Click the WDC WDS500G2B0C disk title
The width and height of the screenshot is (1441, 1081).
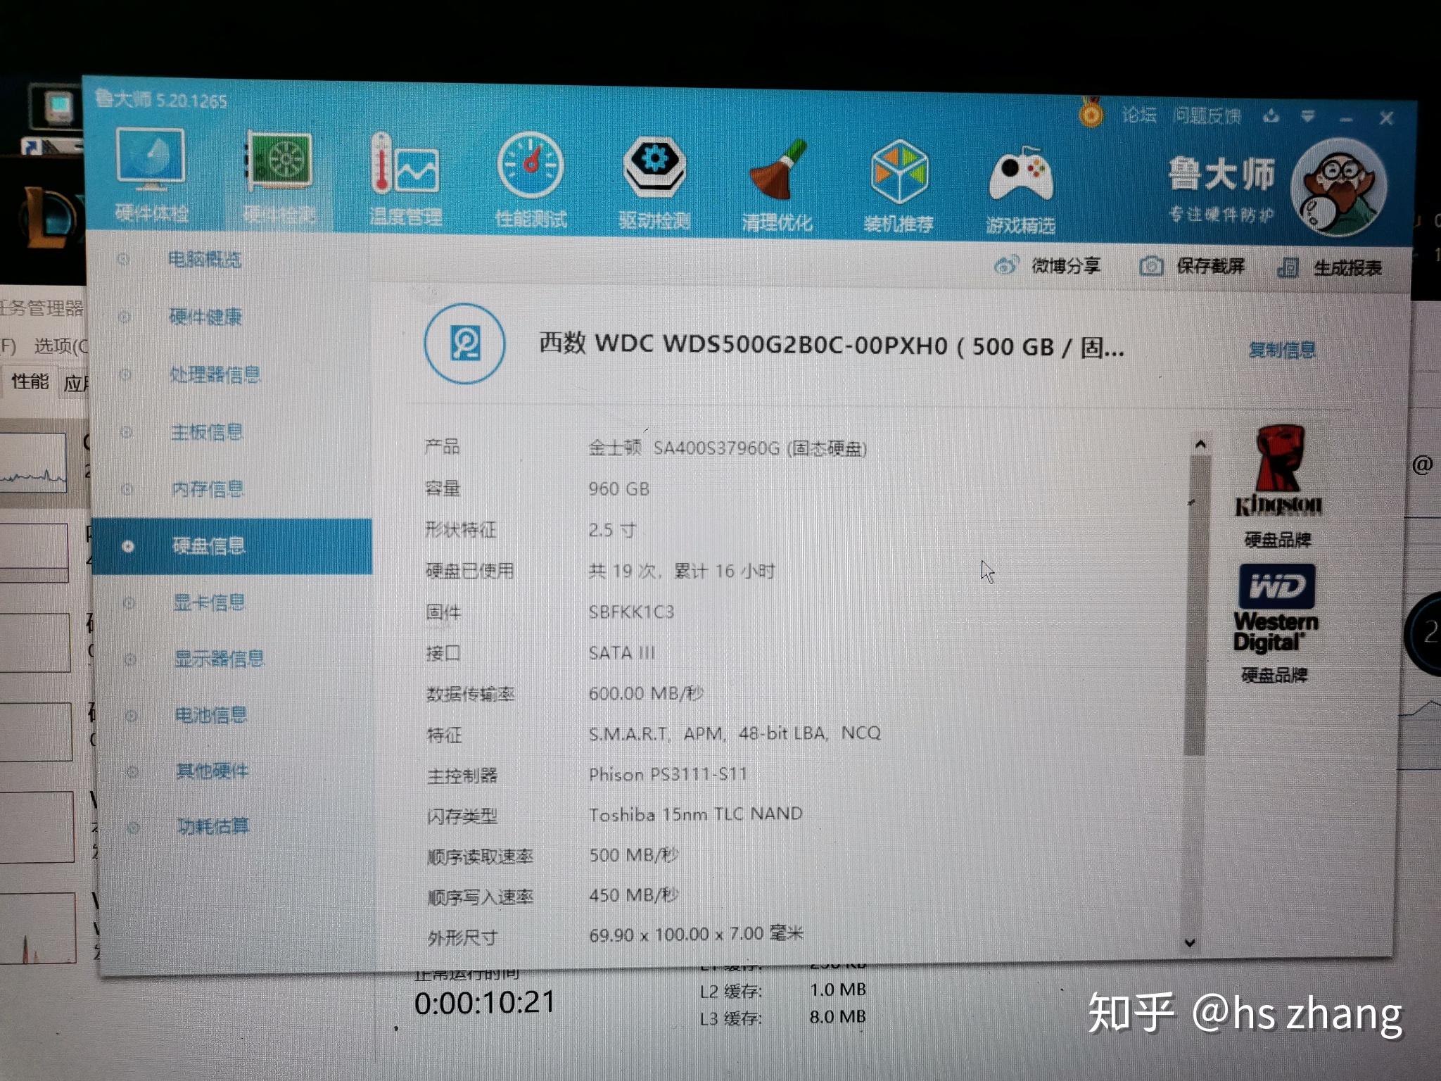click(832, 346)
